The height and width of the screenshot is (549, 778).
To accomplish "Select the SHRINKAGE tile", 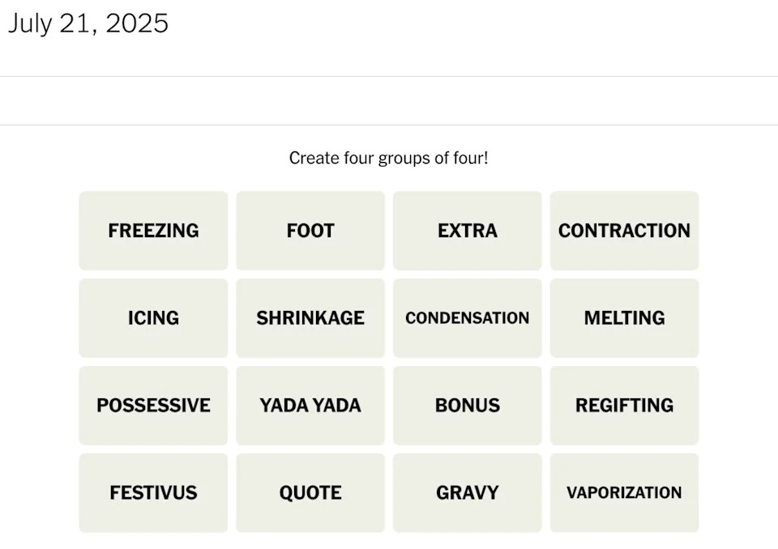I will coord(310,318).
